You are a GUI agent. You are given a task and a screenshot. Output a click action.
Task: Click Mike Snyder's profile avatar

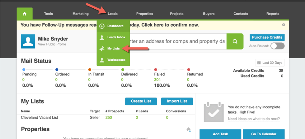click(x=28, y=41)
